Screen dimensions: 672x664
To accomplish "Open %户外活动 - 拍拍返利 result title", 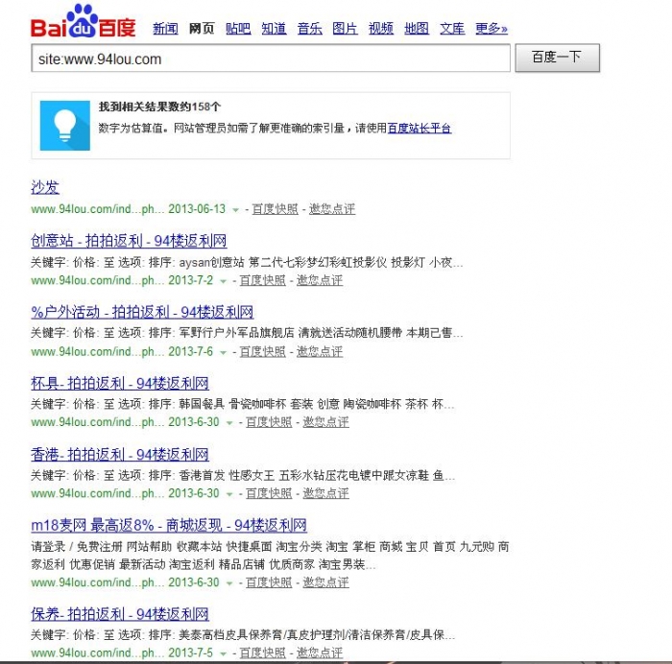I will pyautogui.click(x=142, y=312).
